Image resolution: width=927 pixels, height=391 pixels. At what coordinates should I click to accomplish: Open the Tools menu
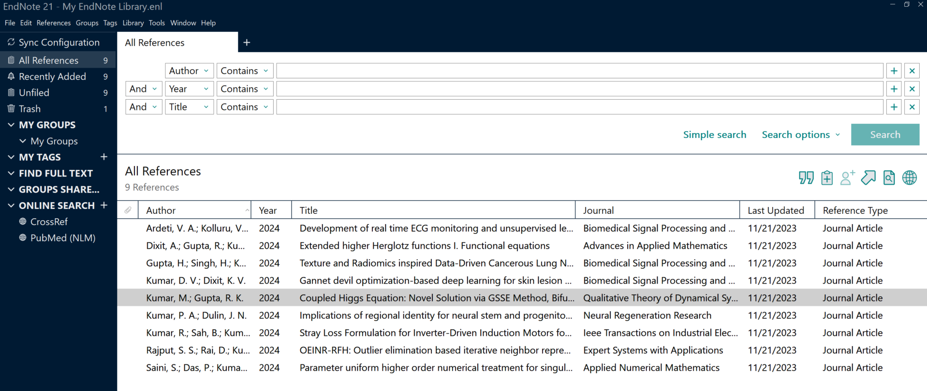point(157,23)
